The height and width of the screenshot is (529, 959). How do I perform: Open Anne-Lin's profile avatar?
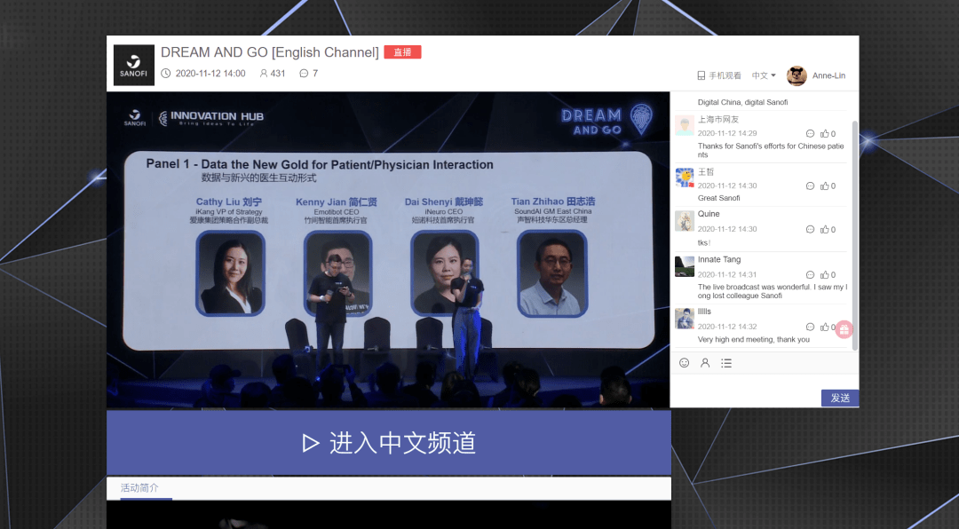point(797,76)
